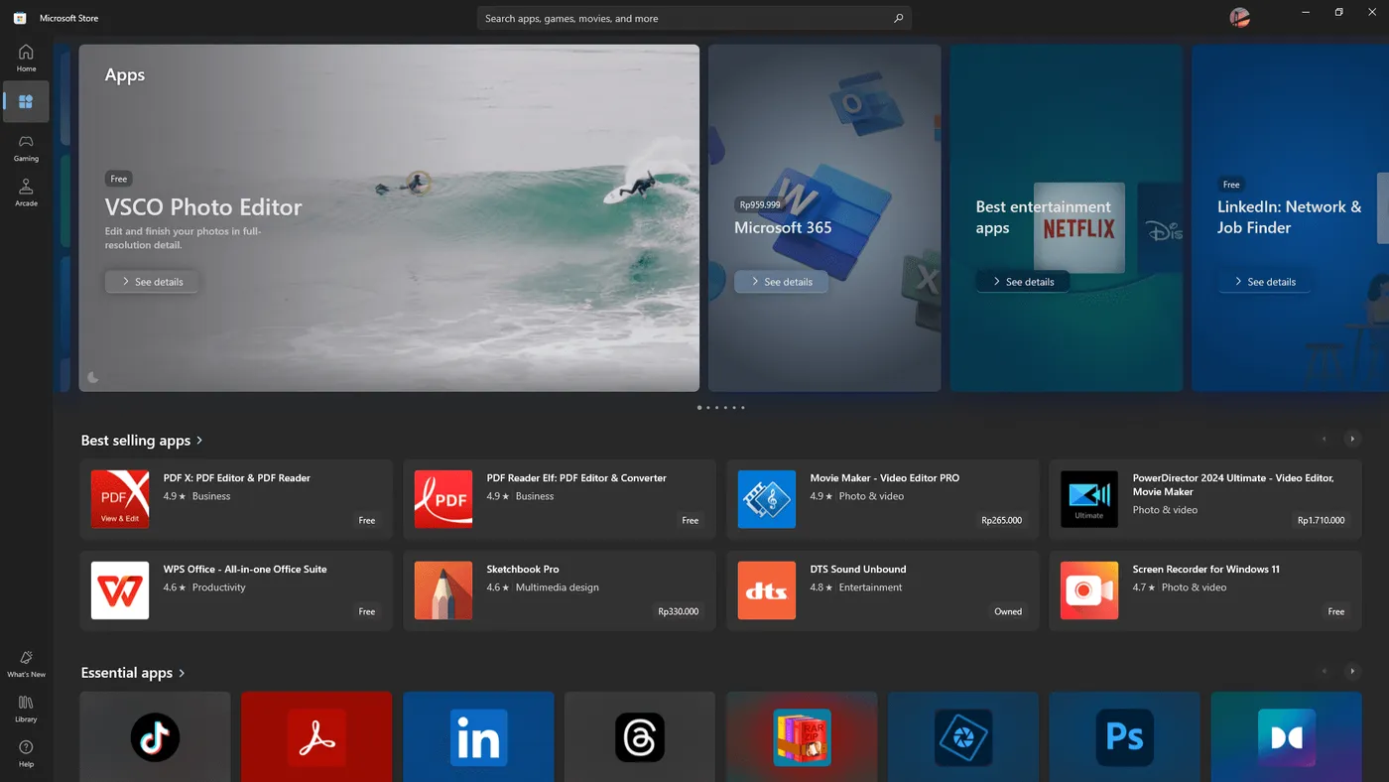See details for Best entertainment apps
The width and height of the screenshot is (1389, 782).
(1023, 282)
